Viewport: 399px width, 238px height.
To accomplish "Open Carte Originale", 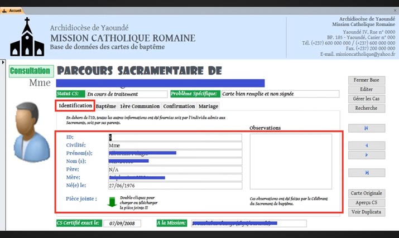I will point(367,193).
